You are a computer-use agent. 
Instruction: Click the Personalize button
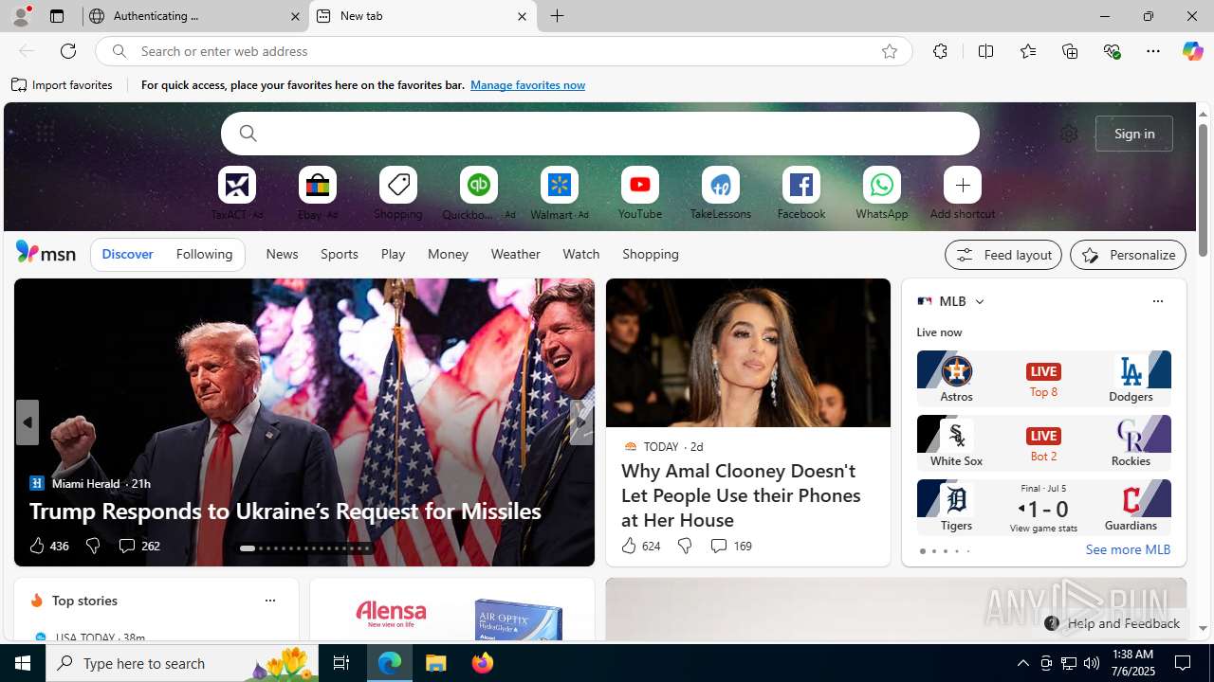point(1128,255)
